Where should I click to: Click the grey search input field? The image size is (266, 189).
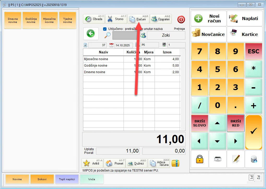pos(125,35)
